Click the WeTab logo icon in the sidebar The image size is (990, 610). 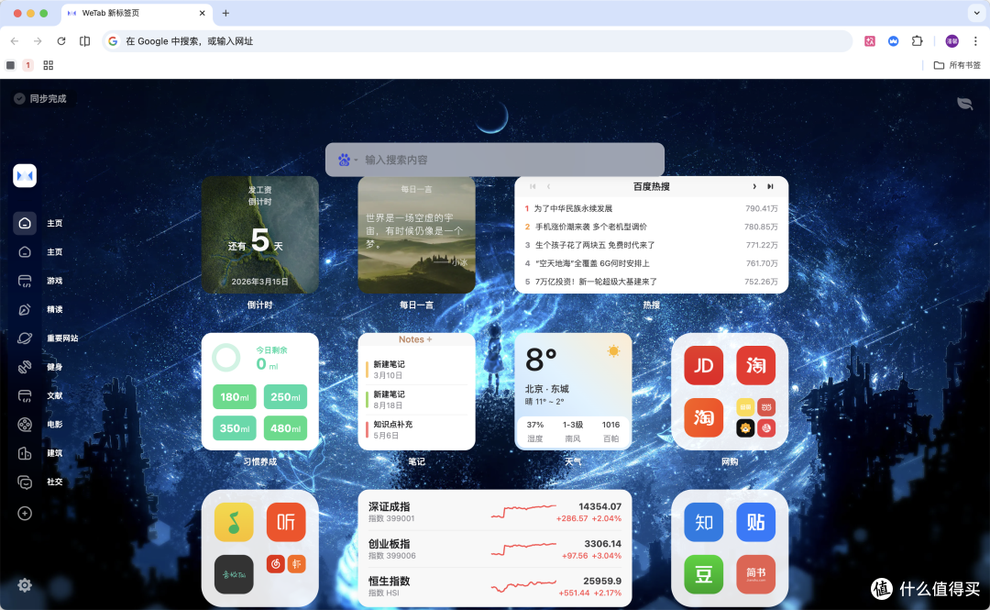pos(25,176)
